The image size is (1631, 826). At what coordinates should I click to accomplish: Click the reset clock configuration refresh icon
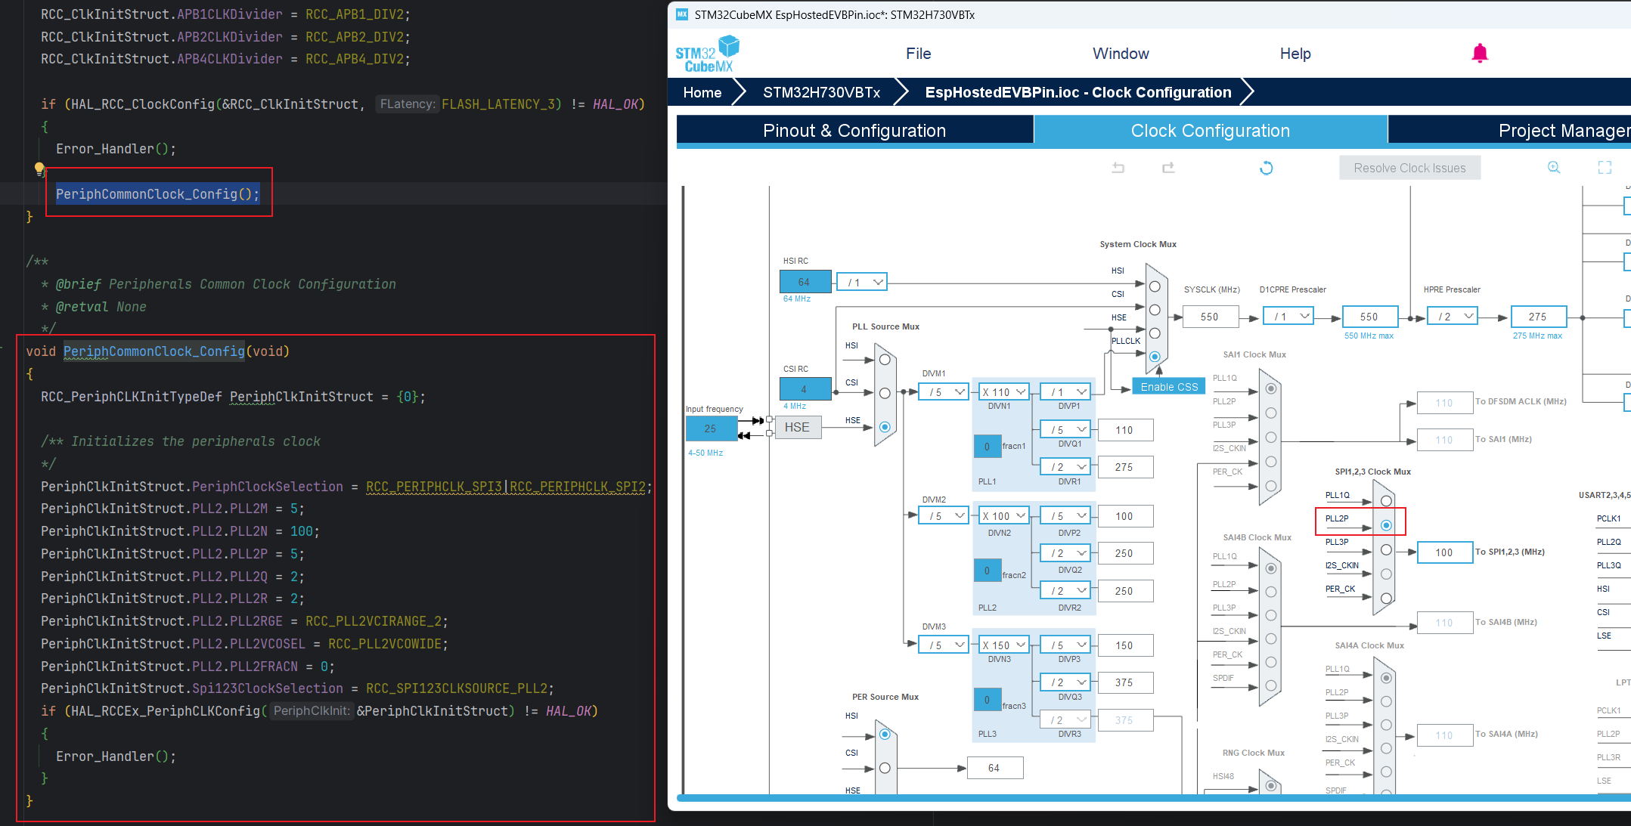coord(1266,168)
